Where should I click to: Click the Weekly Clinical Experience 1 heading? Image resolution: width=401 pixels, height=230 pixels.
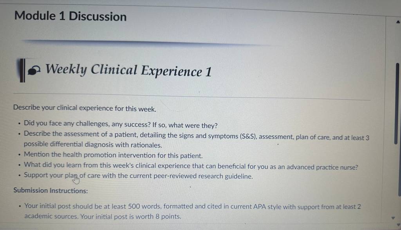point(128,70)
